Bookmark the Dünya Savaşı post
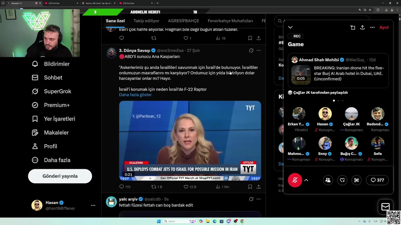Viewport: 401px width, 225px height. coord(250,187)
